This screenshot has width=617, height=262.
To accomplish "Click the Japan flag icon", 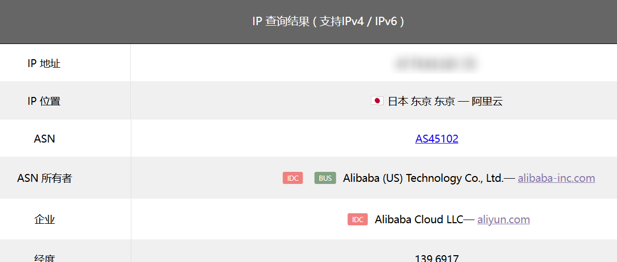I will click(x=377, y=101).
